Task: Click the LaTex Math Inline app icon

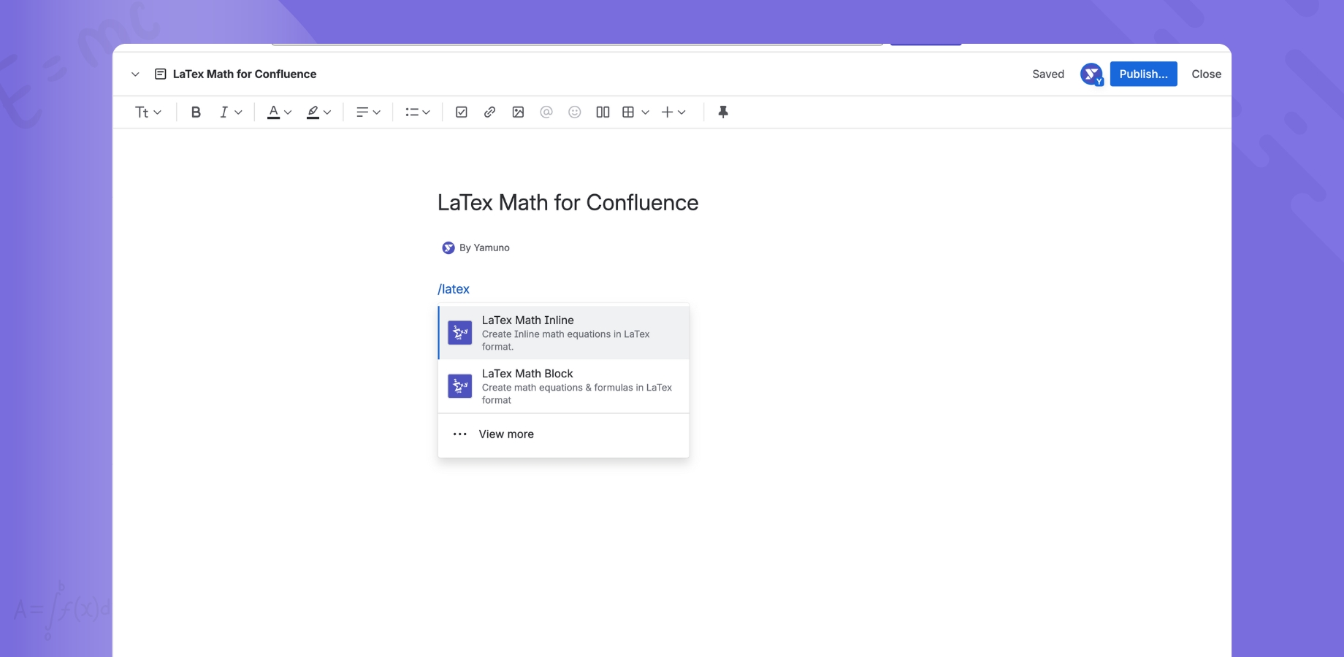Action: [x=460, y=333]
